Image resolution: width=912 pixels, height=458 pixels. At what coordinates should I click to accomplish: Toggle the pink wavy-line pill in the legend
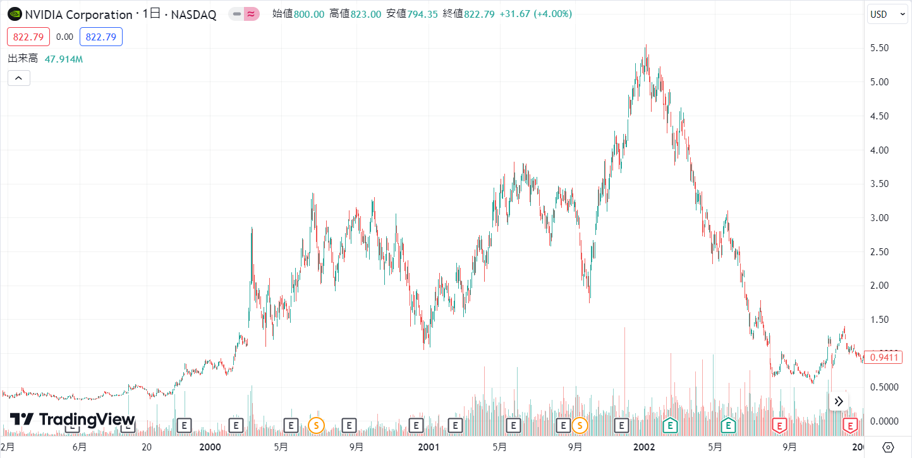[x=252, y=14]
